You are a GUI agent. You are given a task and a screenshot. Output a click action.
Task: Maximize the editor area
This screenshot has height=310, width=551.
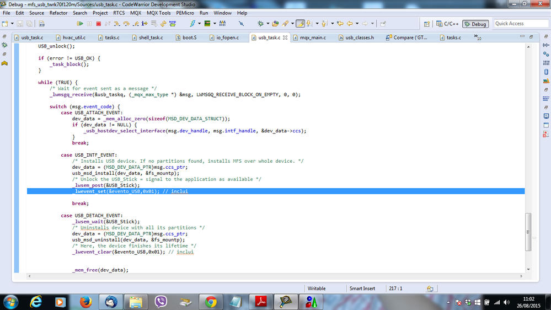click(531, 36)
